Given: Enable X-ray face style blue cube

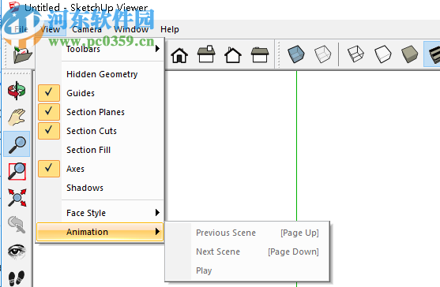Looking at the screenshot, I should 295,54.
